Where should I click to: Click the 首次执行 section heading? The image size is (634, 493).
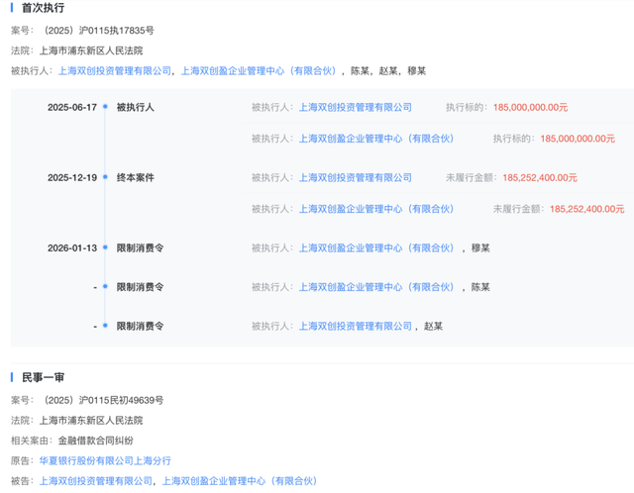point(43,8)
